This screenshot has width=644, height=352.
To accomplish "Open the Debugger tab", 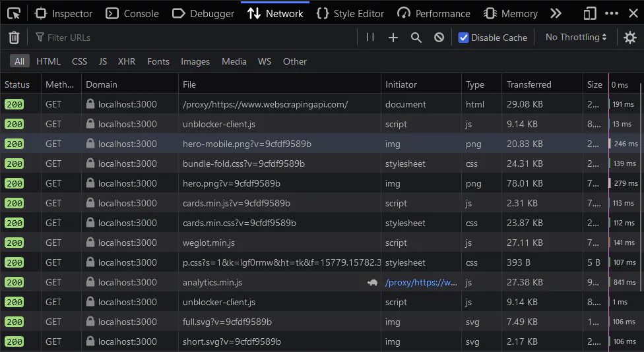I will point(203,14).
